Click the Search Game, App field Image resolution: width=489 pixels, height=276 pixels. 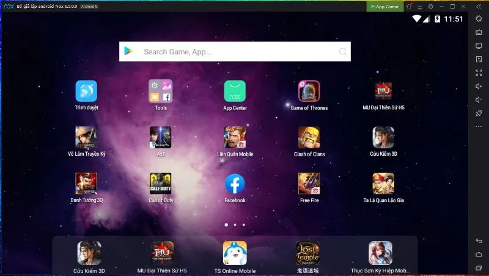pyautogui.click(x=235, y=52)
